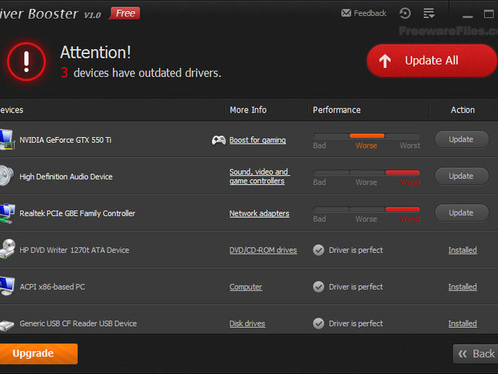The height and width of the screenshot is (374, 498).
Task: Click the orange Worse label in NVIDIA row
Action: pos(366,146)
